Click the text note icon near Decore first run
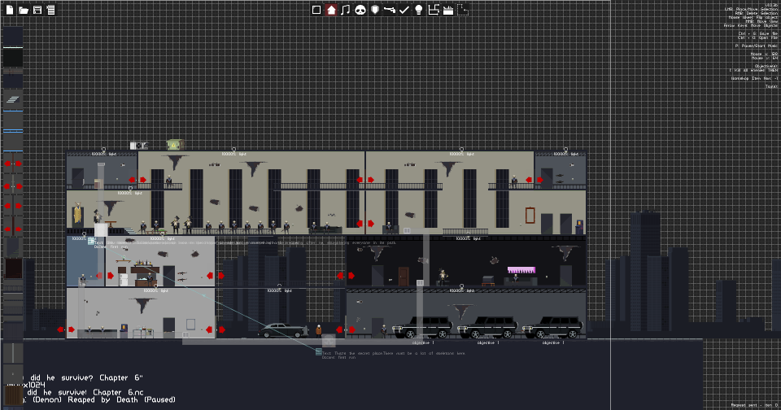Image resolution: width=781 pixels, height=410 pixels. pos(91,241)
